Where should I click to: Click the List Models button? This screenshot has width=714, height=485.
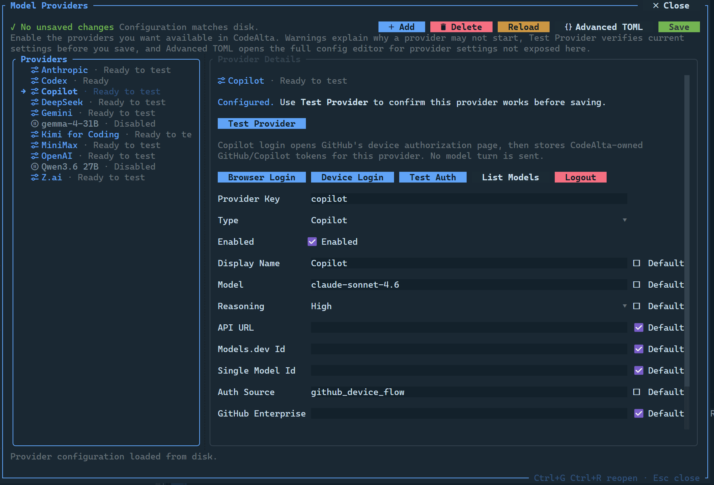[x=510, y=177]
